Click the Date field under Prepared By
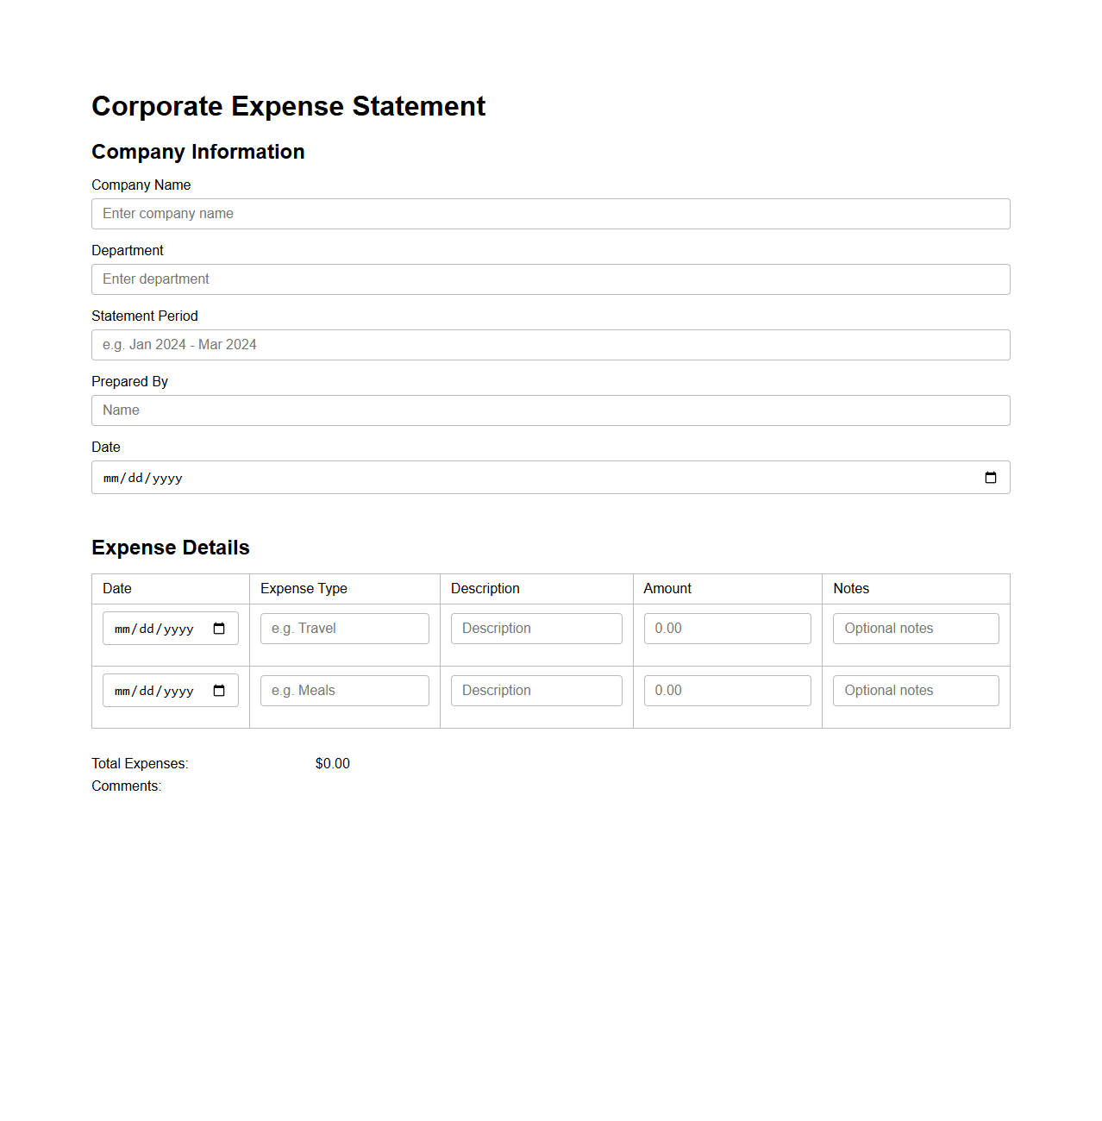 point(517,477)
